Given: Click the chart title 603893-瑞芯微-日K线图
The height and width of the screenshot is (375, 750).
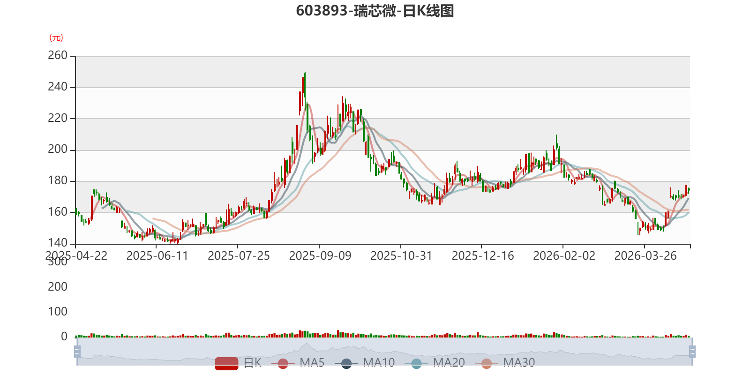Looking at the screenshot, I should (375, 11).
